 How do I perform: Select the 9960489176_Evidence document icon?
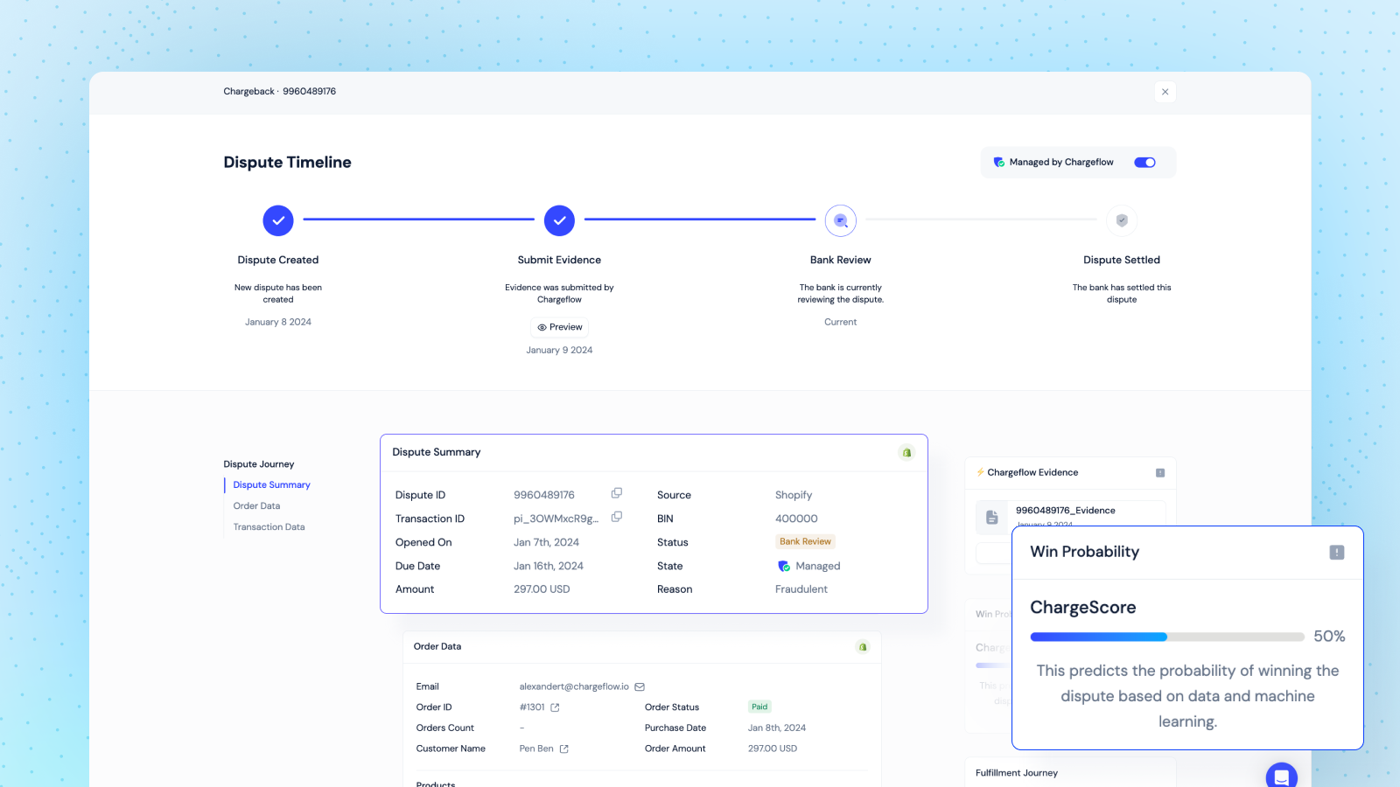point(991,517)
